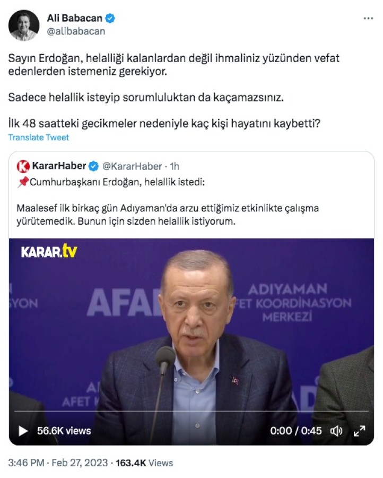
Task: Click the 3:46 PM Feb 27, 2023 timestamp
Action: (x=58, y=463)
